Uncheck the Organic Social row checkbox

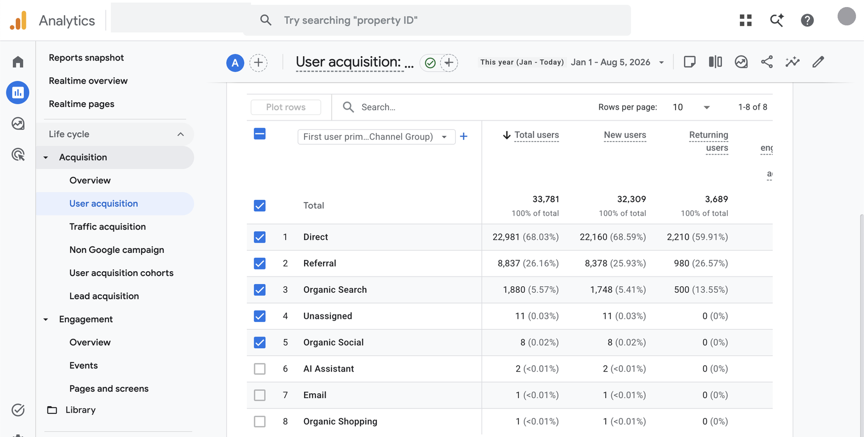tap(260, 342)
